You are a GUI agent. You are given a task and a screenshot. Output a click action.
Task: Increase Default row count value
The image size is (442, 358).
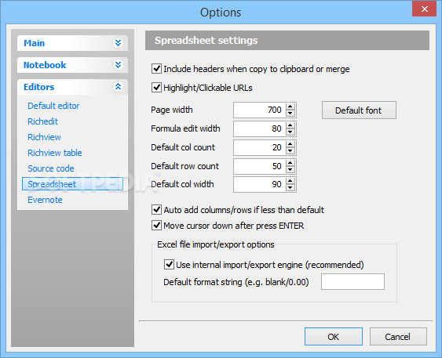coord(290,162)
